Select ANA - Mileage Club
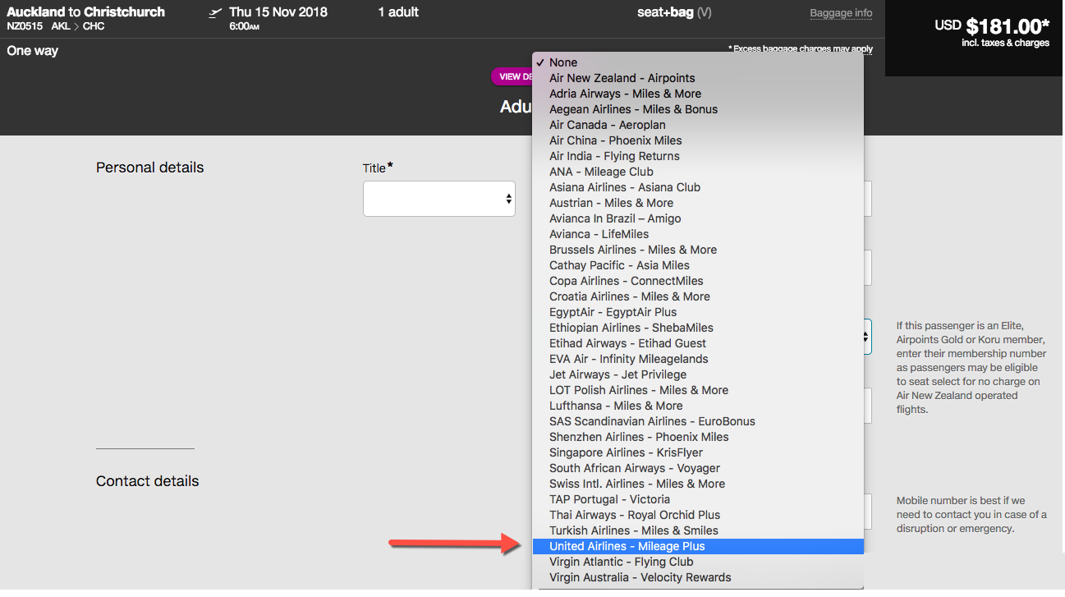This screenshot has height=597, width=1065. 698,172
